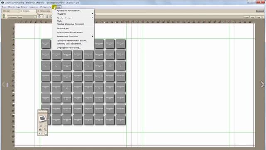The image size is (266, 150).
Task: Click first icon right of toolbar dropdown
Action: click(x=39, y=17)
